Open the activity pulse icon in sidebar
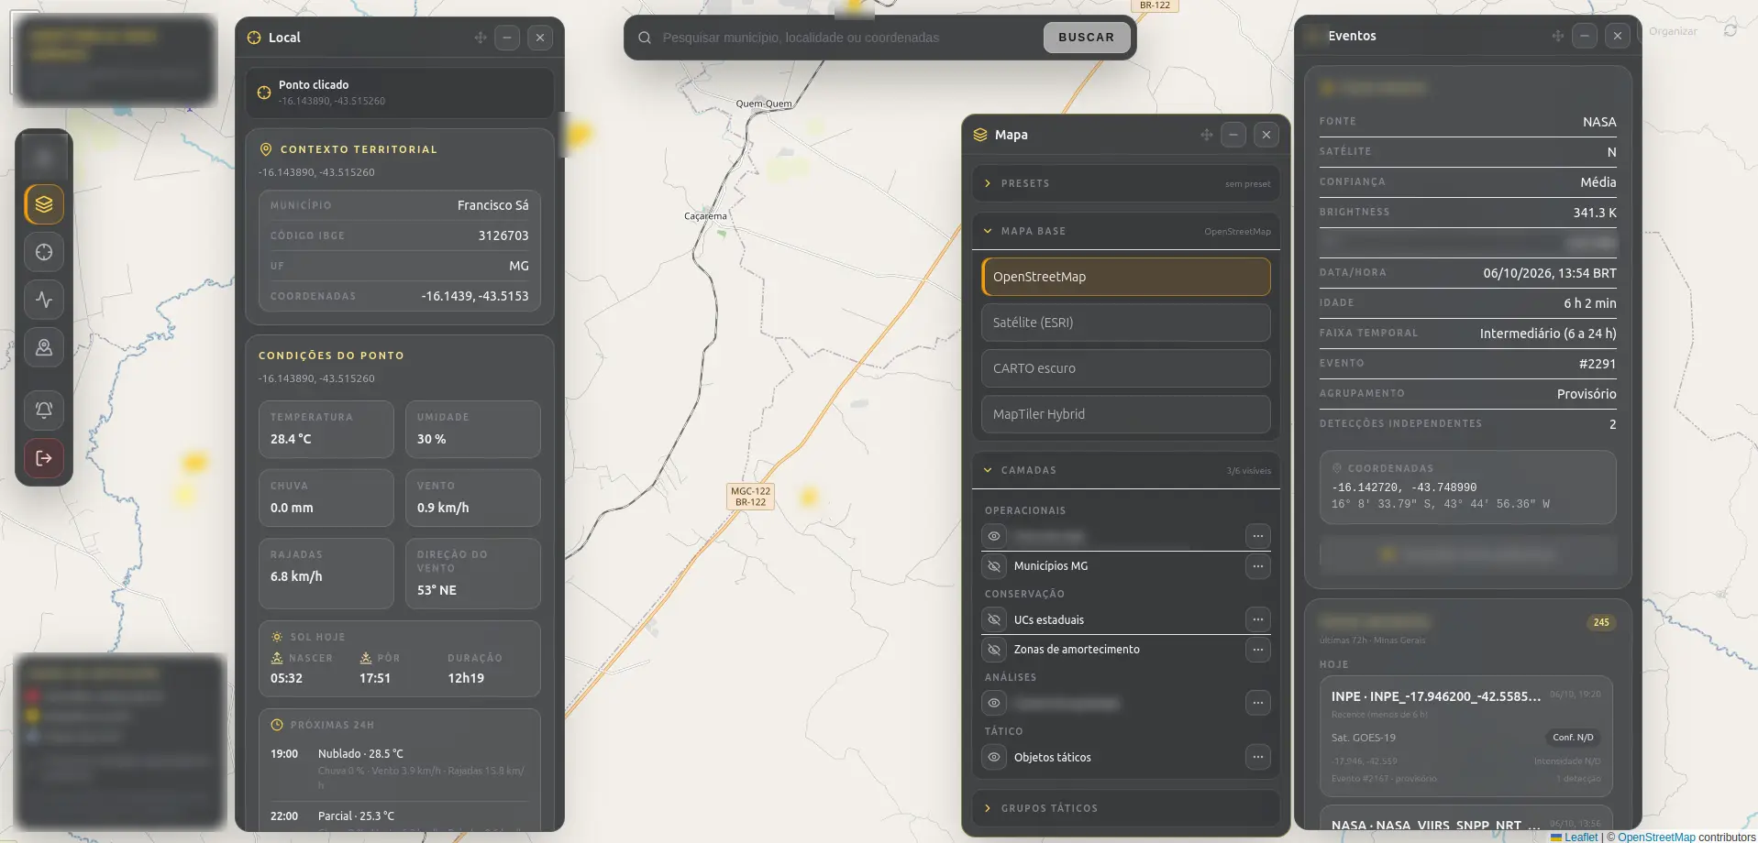 pyautogui.click(x=44, y=300)
